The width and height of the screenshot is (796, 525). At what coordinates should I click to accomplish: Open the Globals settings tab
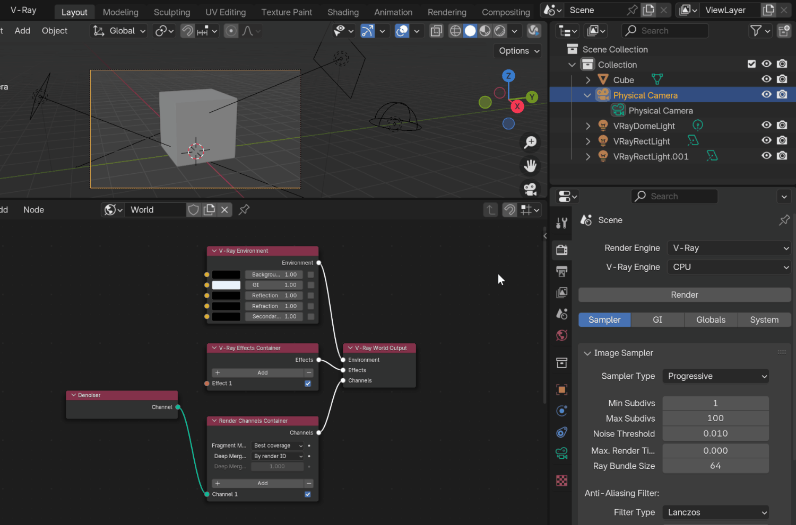[x=711, y=320]
